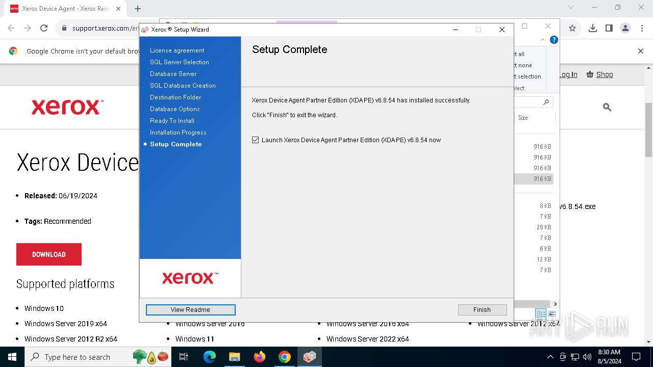Select Installation Progress step
Image resolution: width=653 pixels, height=367 pixels.
pyautogui.click(x=178, y=133)
